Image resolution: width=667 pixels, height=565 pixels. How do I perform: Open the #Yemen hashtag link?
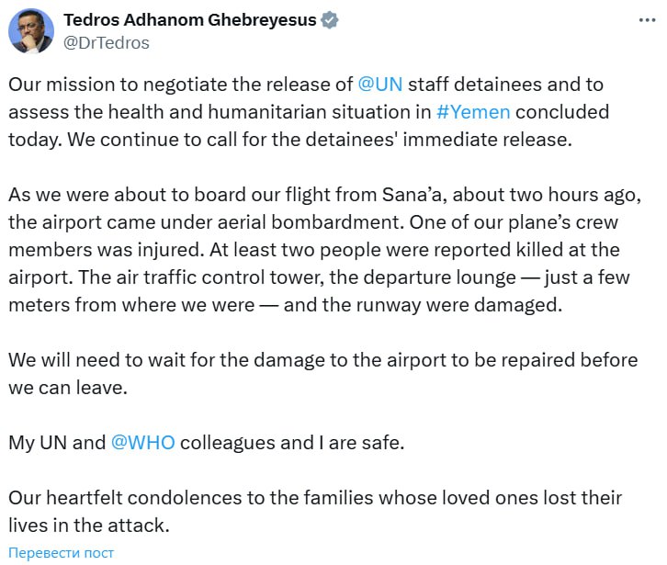(x=473, y=112)
